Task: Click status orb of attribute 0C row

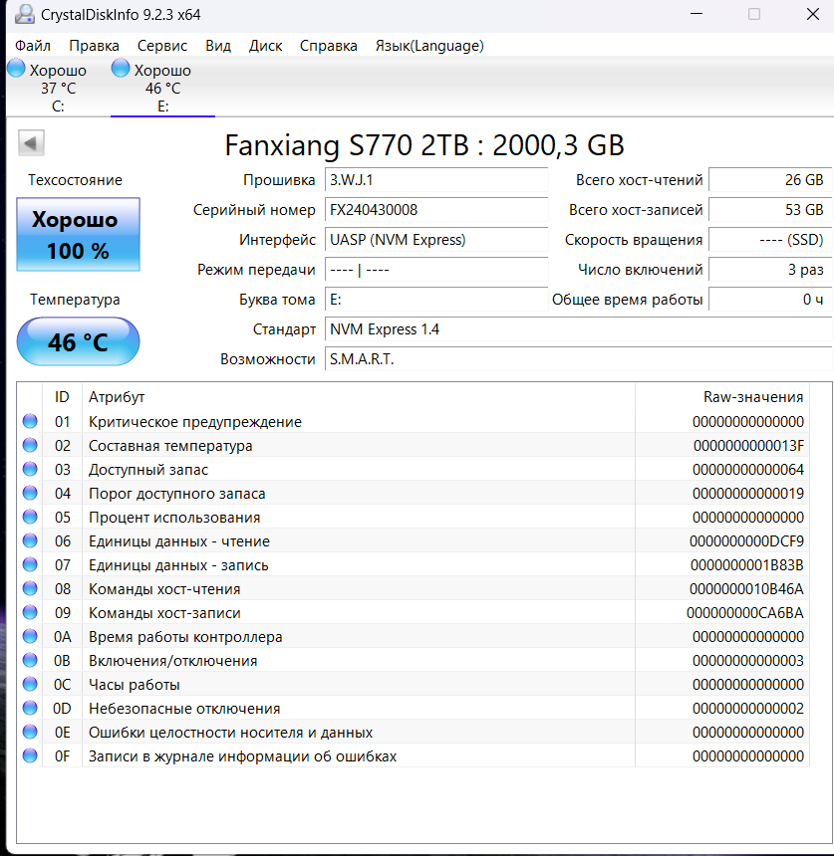Action: pos(30,685)
